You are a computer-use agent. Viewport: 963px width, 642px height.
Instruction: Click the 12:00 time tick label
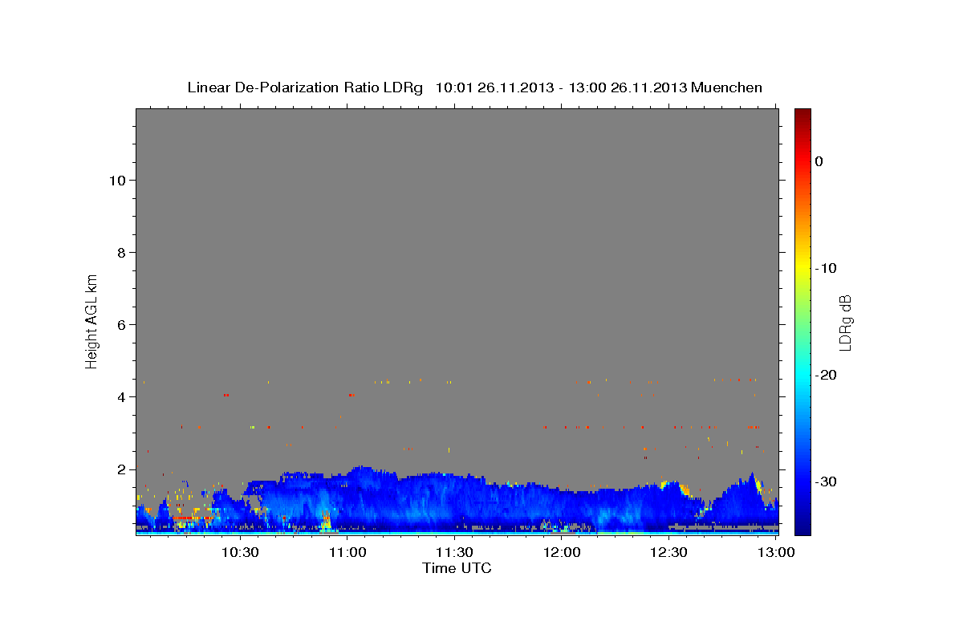[562, 552]
